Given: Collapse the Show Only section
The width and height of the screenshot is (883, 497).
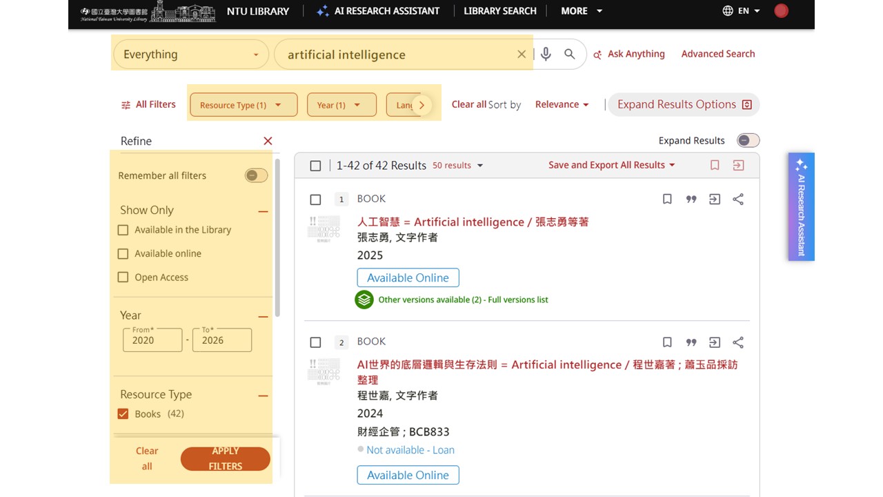Looking at the screenshot, I should click(263, 211).
